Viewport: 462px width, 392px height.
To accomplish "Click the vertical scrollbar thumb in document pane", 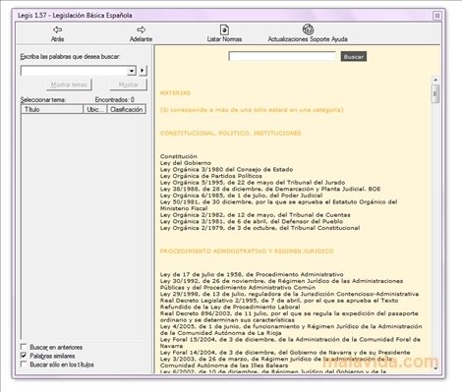I will [x=435, y=93].
